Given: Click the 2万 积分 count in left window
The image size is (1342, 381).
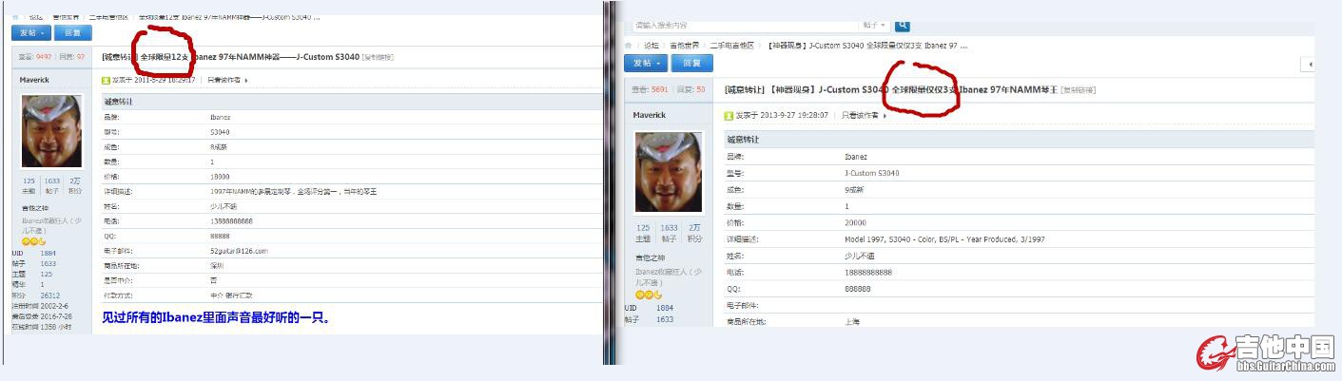Looking at the screenshot, I should pyautogui.click(x=75, y=184).
